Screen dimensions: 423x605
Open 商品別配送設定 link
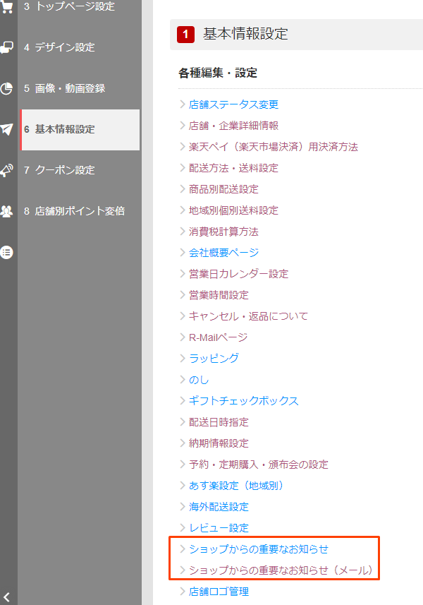(x=223, y=189)
